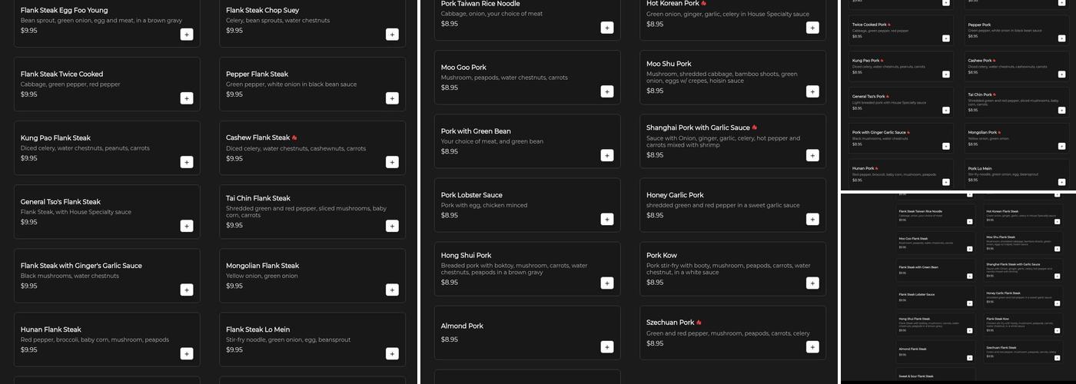
Task: Open the 'Hong Shui Pork' dish title
Action: pos(466,255)
